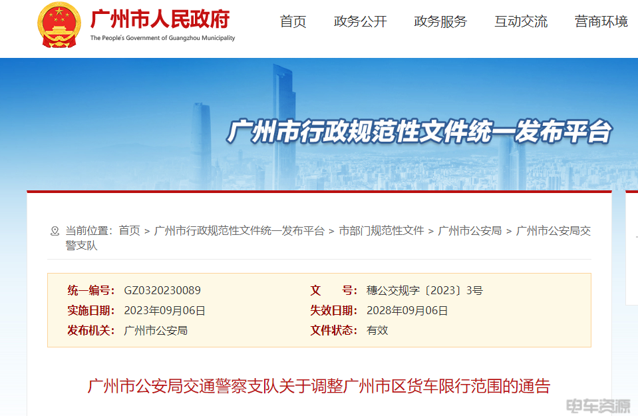The height and width of the screenshot is (416, 638).
Task: Open the 首页 menu item
Action: (x=293, y=21)
